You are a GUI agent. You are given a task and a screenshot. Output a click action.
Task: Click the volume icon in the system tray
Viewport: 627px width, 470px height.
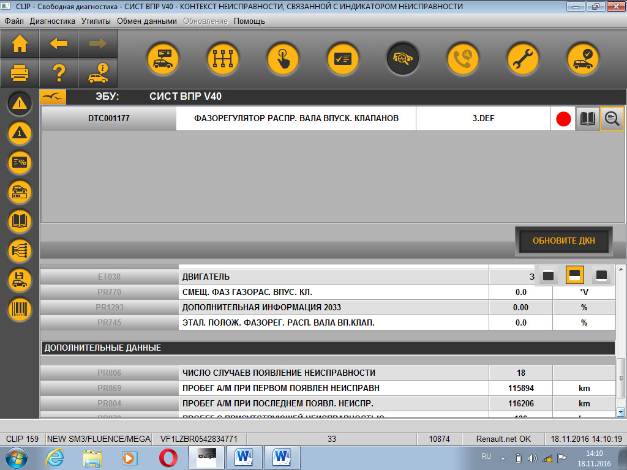pyautogui.click(x=532, y=458)
